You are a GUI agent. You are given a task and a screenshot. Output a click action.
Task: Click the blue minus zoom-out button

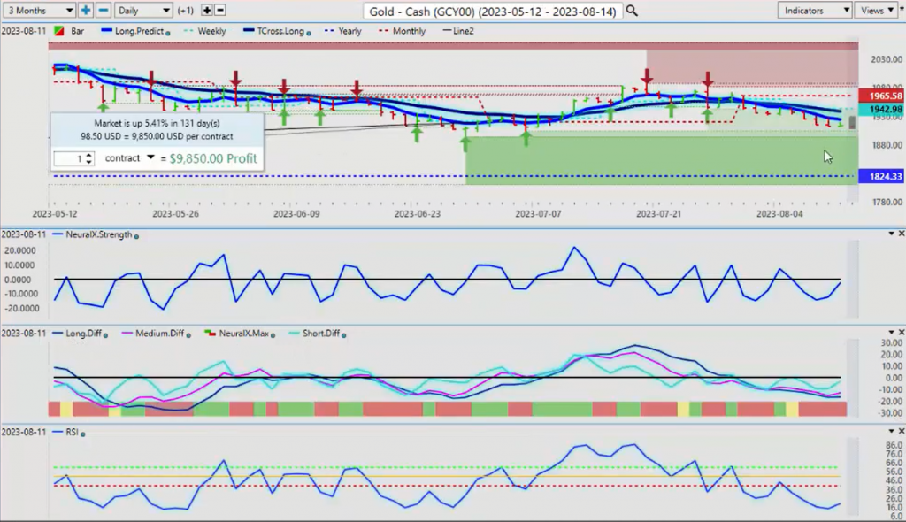click(103, 10)
